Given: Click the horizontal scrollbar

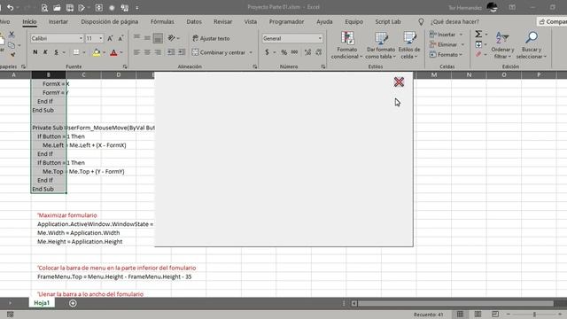Looking at the screenshot, I should coord(455,303).
